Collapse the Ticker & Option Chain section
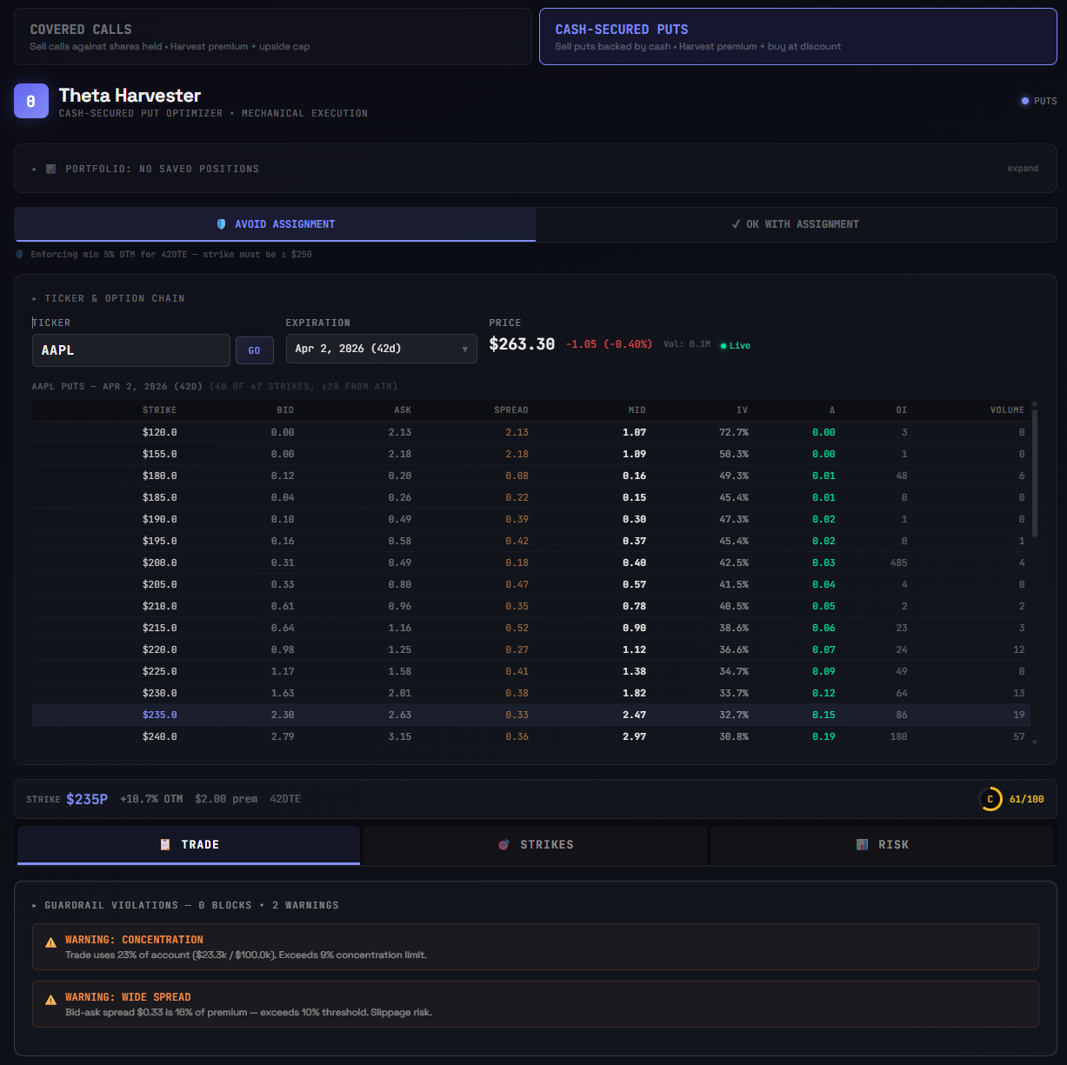Image resolution: width=1067 pixels, height=1065 pixels. 109,298
